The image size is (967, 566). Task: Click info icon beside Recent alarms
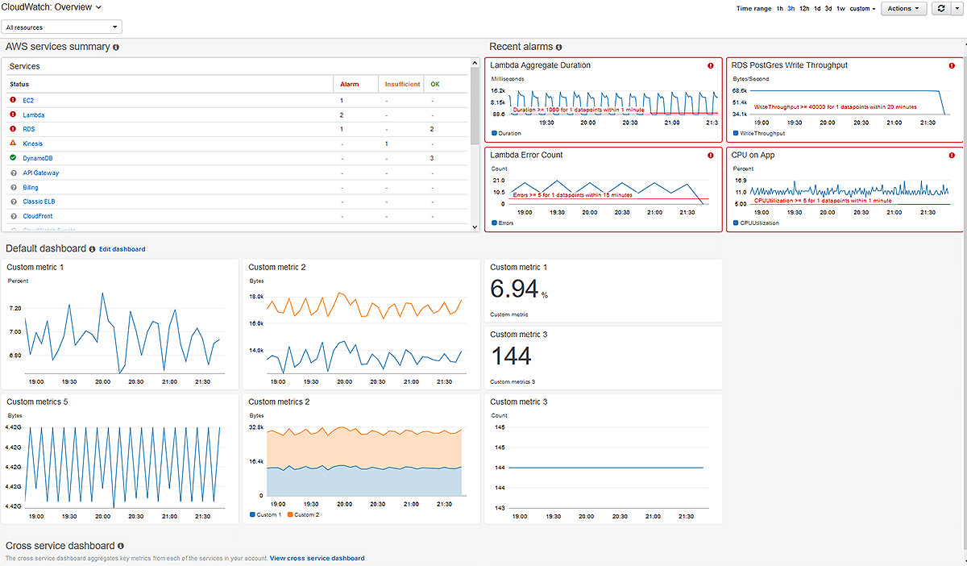click(x=559, y=48)
